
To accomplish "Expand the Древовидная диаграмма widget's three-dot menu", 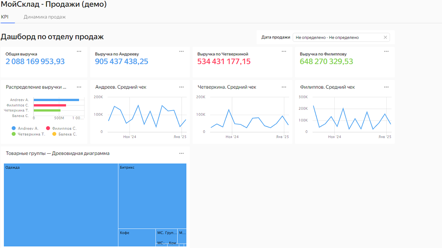I will pos(182,153).
